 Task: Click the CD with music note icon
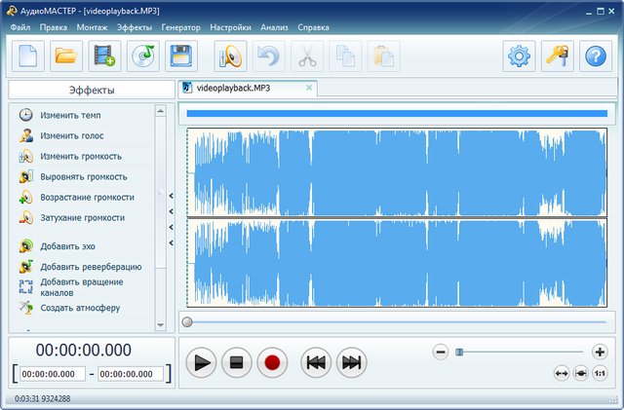tap(143, 56)
